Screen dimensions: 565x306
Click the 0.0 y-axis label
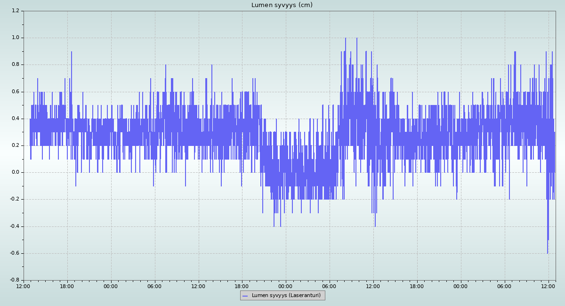(x=16, y=172)
